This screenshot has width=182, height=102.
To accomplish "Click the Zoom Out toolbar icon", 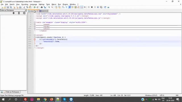I will coord(52,7).
